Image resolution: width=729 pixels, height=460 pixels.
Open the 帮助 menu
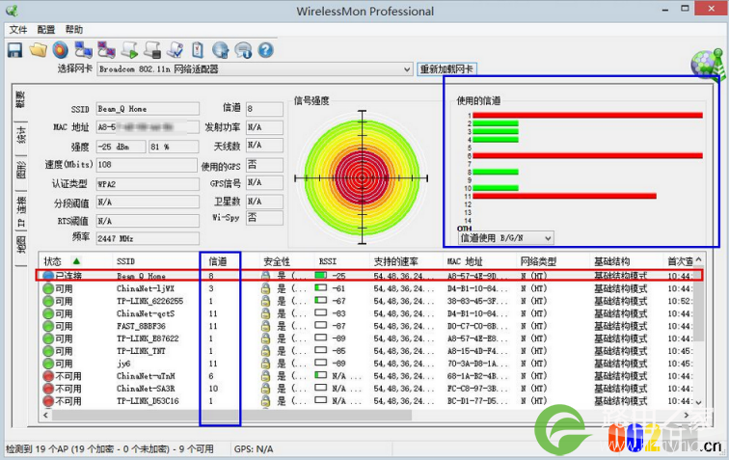point(74,30)
